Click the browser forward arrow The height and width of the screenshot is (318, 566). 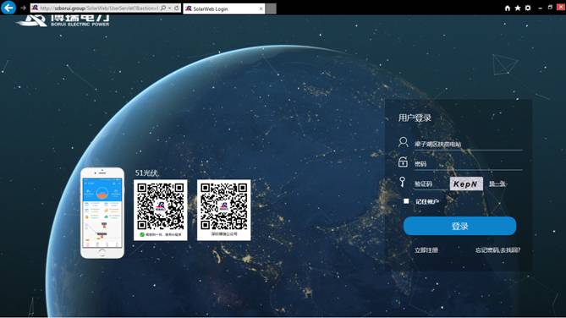pyautogui.click(x=23, y=8)
